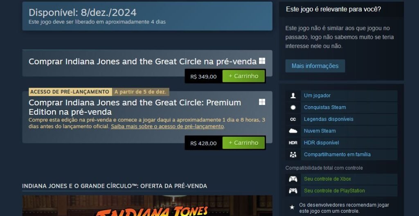Open the Compartilhamento em família link
The height and width of the screenshot is (216, 419).
tap(337, 155)
